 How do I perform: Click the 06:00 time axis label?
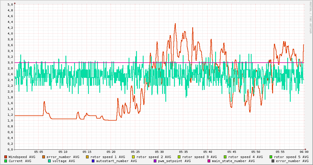tap(304, 152)
